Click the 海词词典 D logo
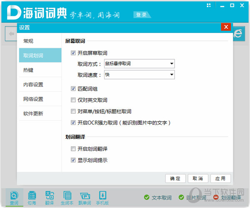The width and height of the screenshot is (250, 208). click(14, 13)
